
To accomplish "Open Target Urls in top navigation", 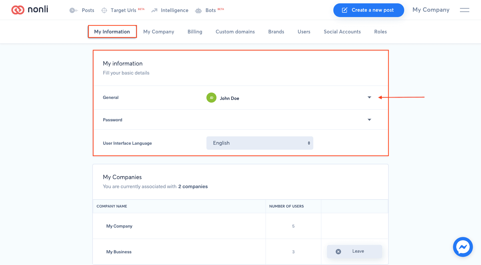I will point(123,10).
